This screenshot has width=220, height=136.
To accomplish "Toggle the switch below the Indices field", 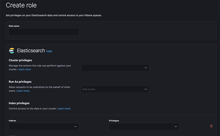I will (x=13, y=135).
